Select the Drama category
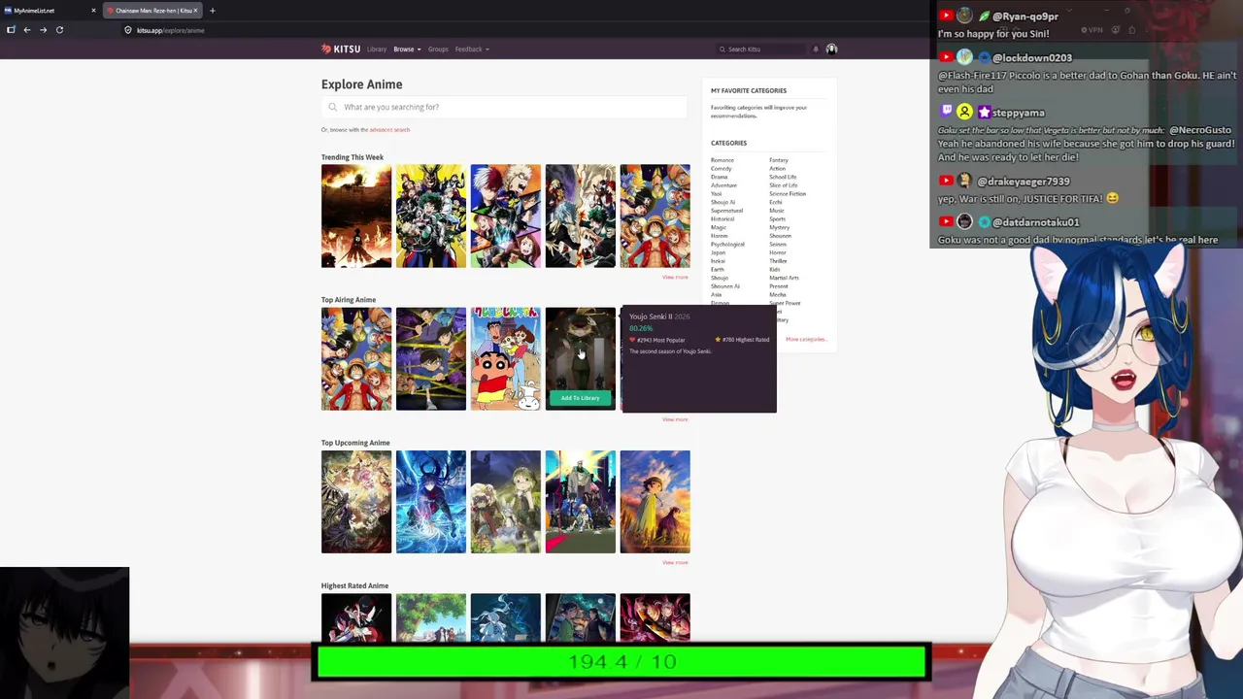 (720, 178)
